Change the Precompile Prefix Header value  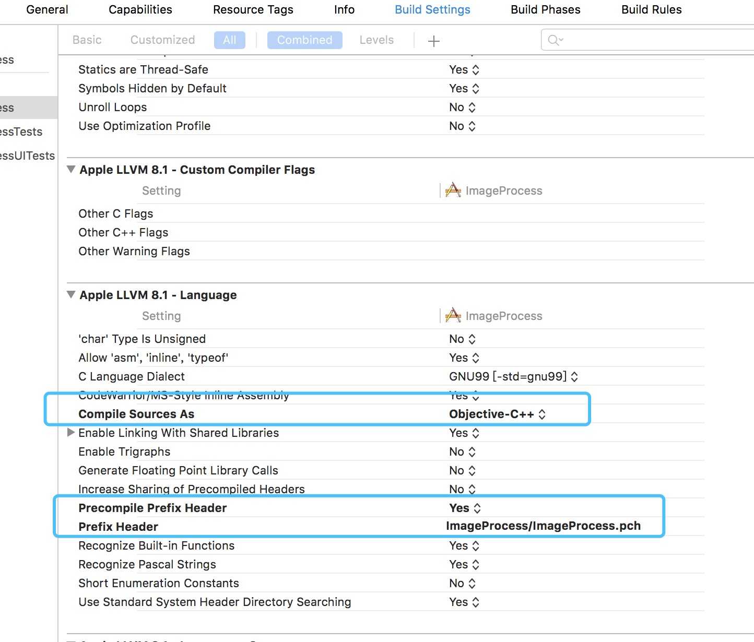(x=464, y=508)
